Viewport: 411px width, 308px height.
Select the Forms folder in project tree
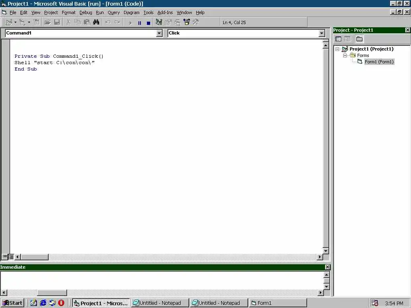[363, 55]
